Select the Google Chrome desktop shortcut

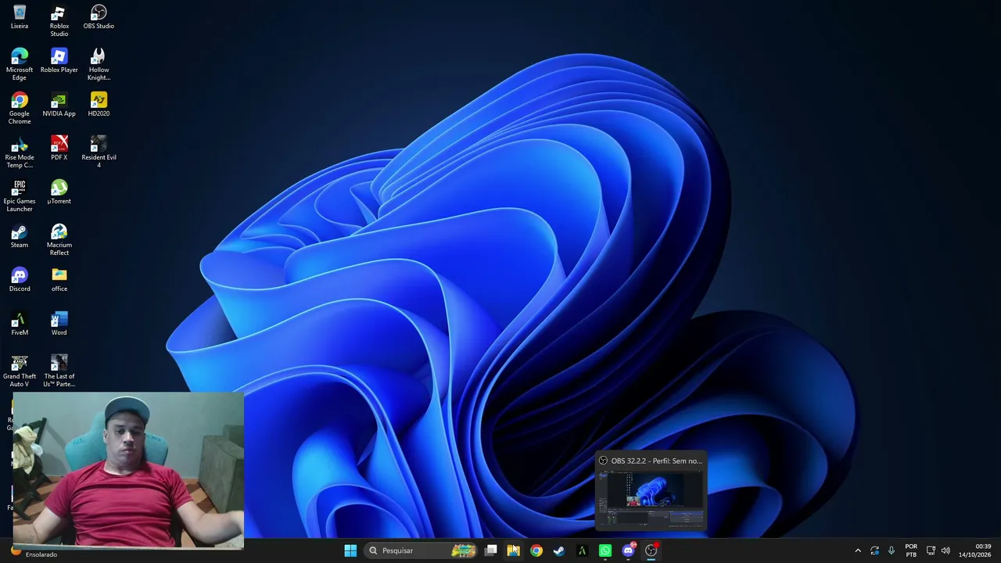pos(20,109)
